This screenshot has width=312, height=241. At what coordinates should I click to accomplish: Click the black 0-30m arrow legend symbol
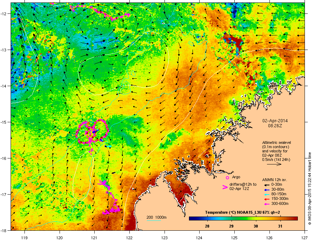[266, 185]
